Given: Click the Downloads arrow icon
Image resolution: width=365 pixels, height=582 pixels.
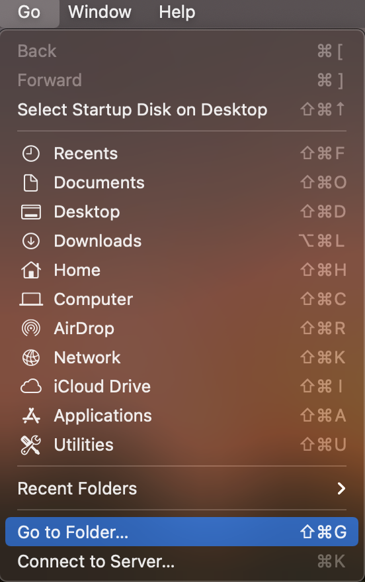Looking at the screenshot, I should [30, 241].
